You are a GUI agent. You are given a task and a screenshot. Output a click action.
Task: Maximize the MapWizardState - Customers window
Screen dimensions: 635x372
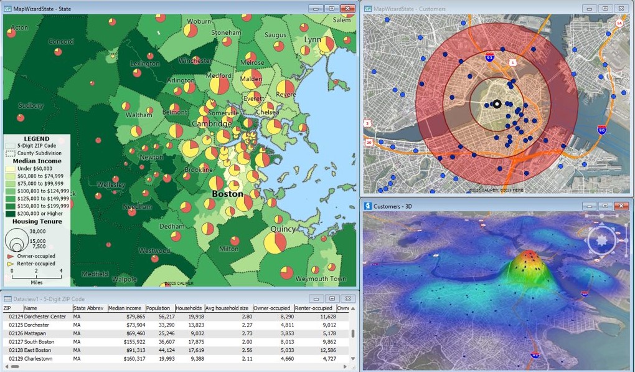coord(604,9)
